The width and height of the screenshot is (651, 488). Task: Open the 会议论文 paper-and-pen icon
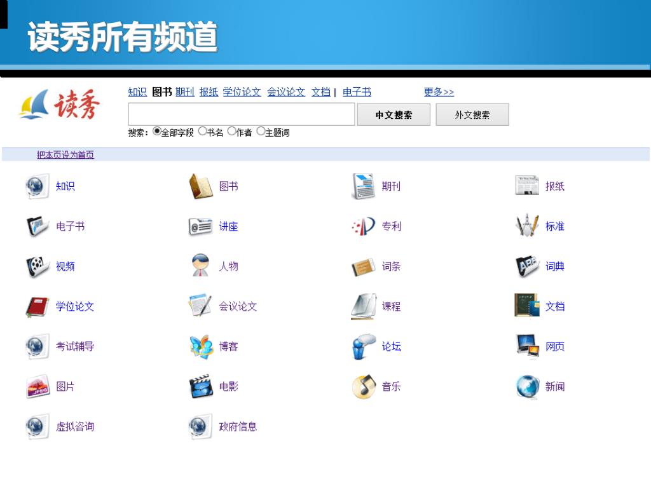pos(200,306)
